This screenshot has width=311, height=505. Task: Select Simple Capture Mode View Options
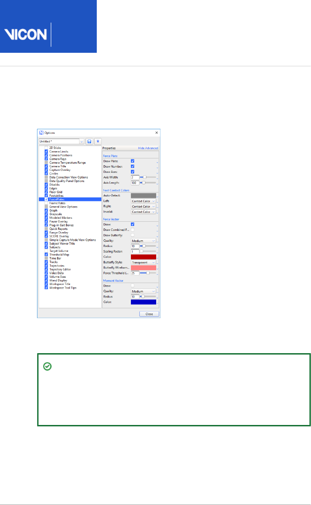(73, 240)
